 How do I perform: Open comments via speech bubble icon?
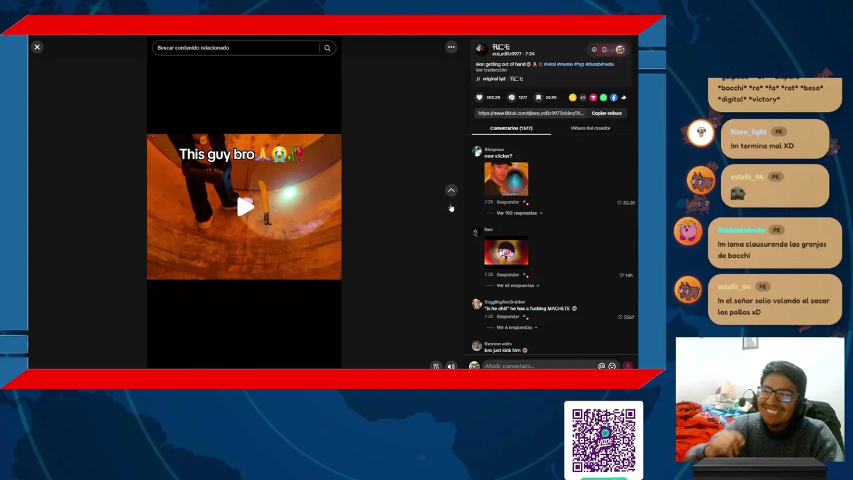[x=512, y=97]
